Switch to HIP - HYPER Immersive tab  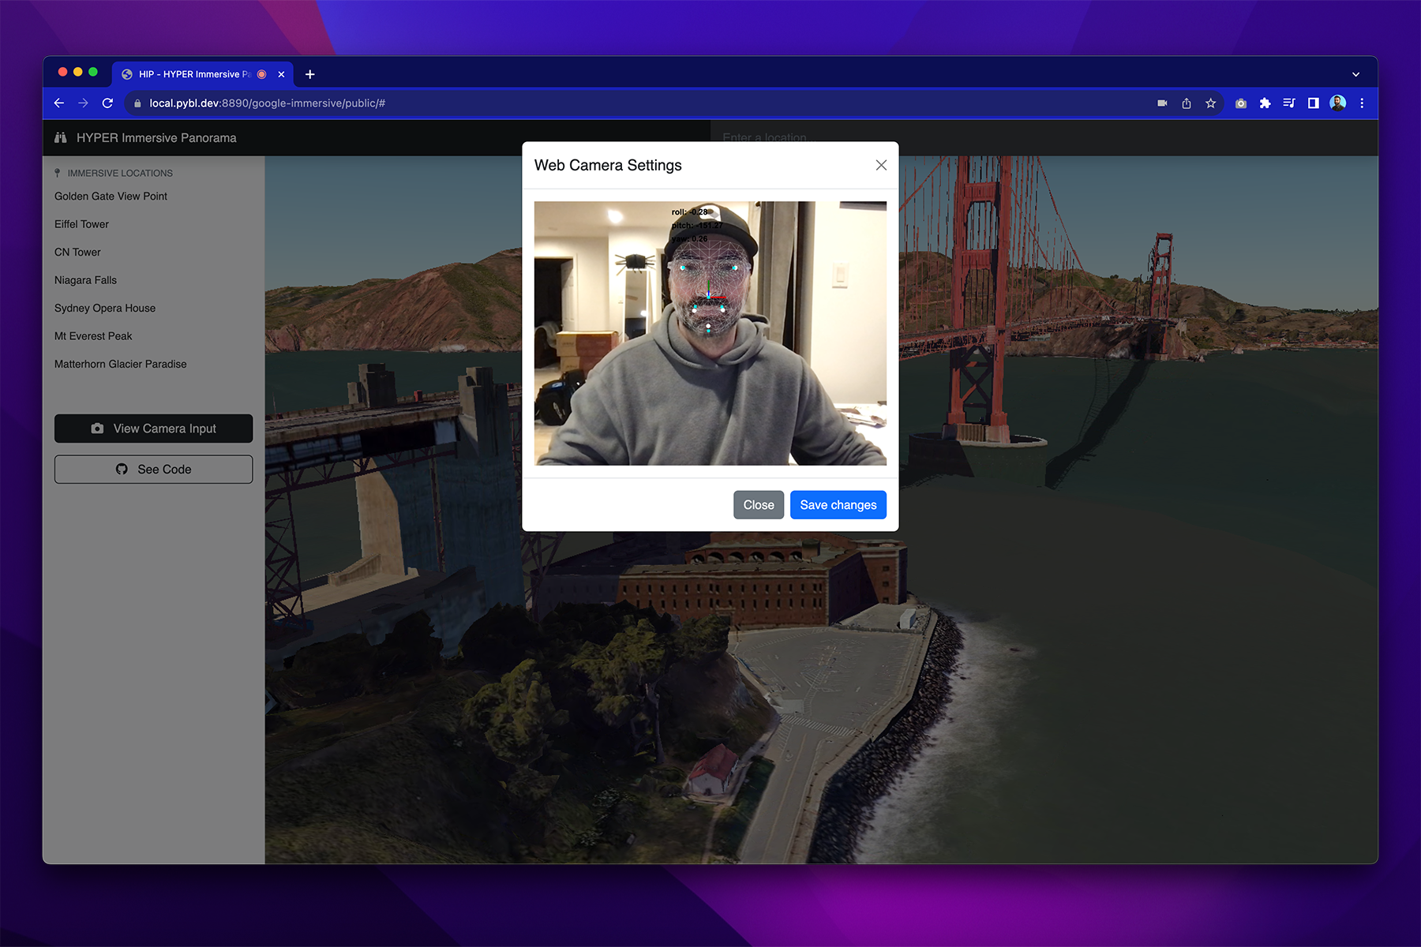pyautogui.click(x=202, y=74)
